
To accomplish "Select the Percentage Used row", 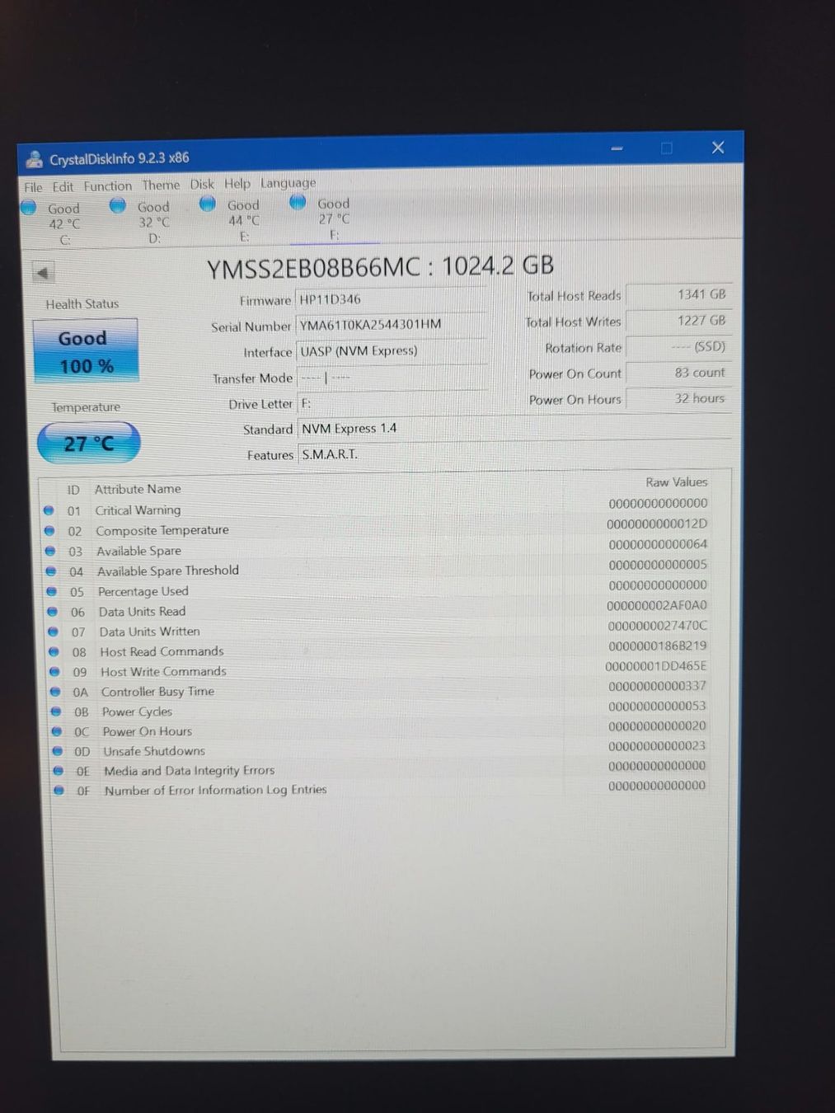I will 378,589.
